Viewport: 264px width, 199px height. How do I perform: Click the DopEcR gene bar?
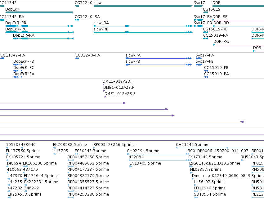tap(39, 12)
